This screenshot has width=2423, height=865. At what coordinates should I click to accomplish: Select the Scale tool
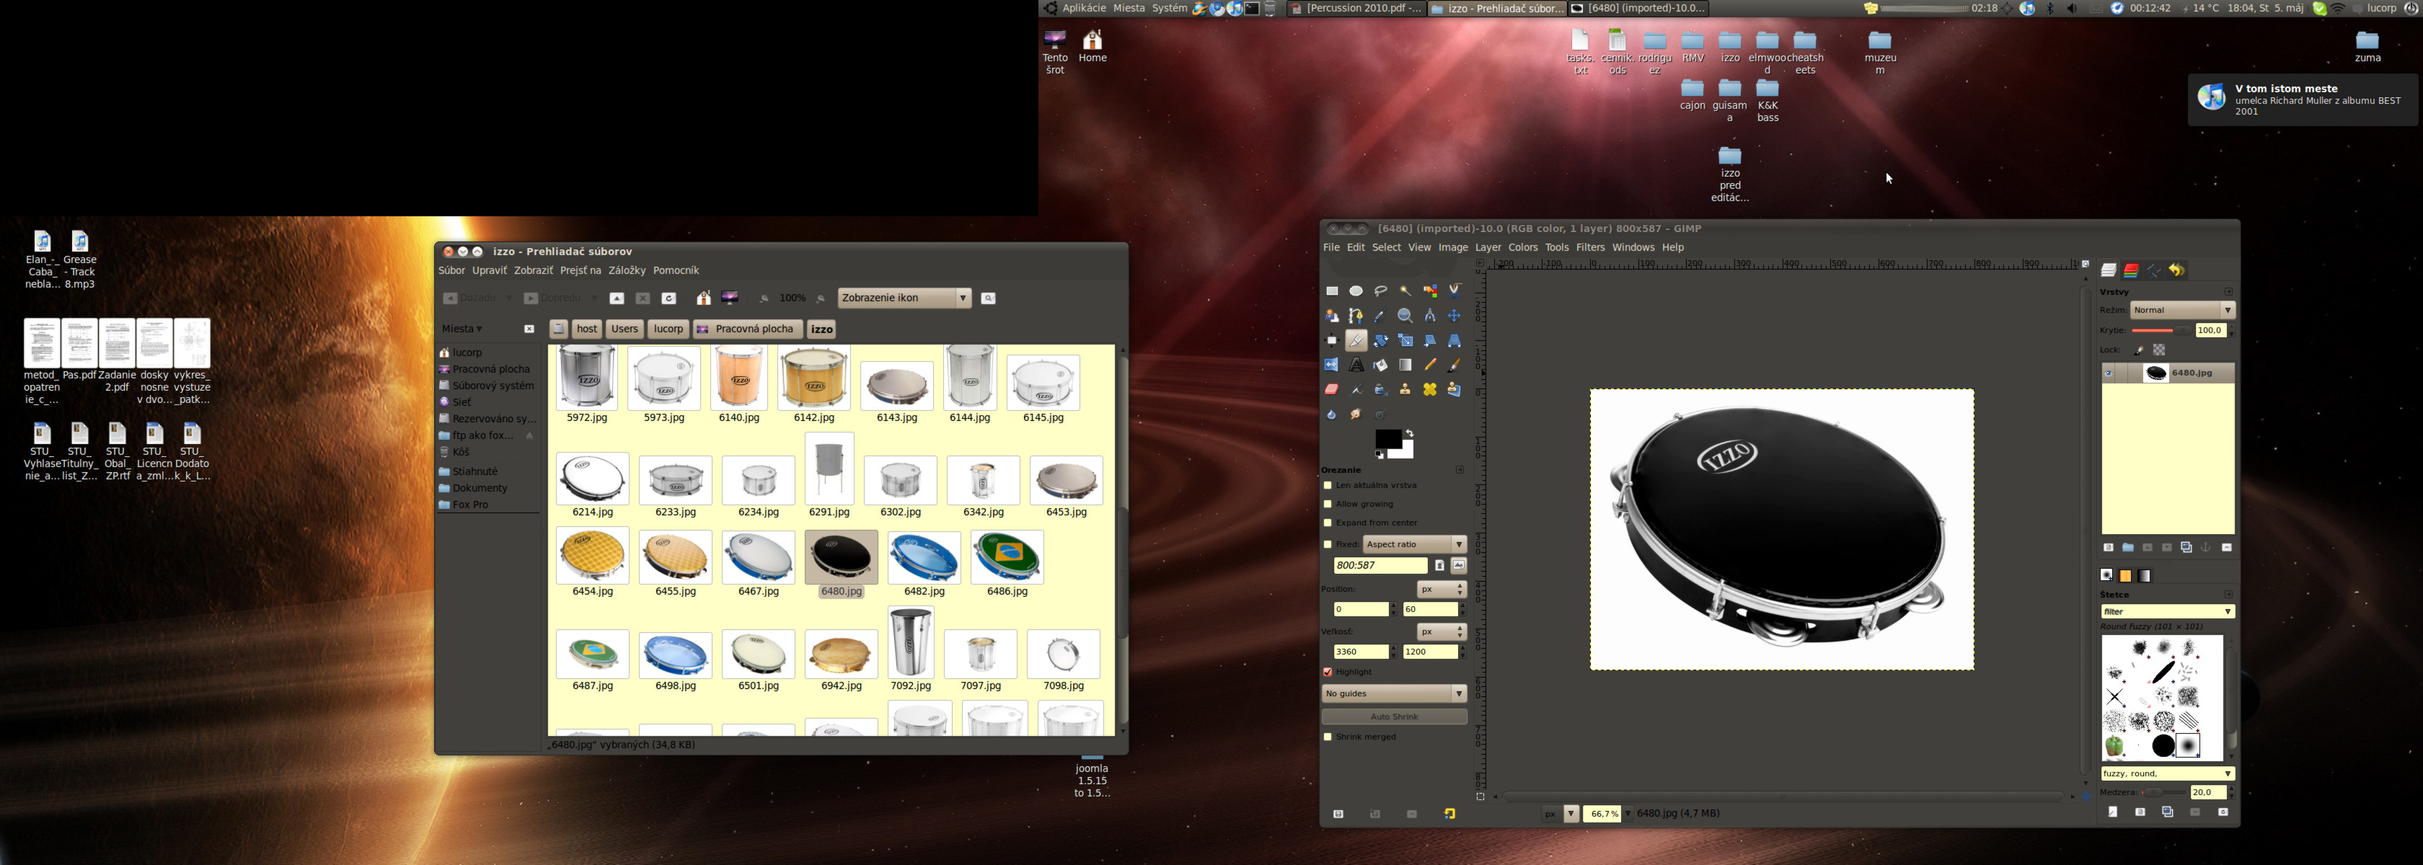click(1405, 340)
